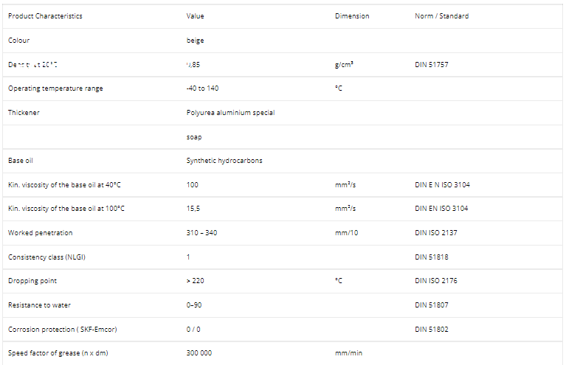Select the Operating temperature range label
566x365 pixels.
(55, 88)
